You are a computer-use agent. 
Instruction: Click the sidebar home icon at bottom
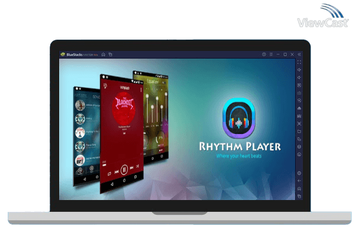point(299,189)
